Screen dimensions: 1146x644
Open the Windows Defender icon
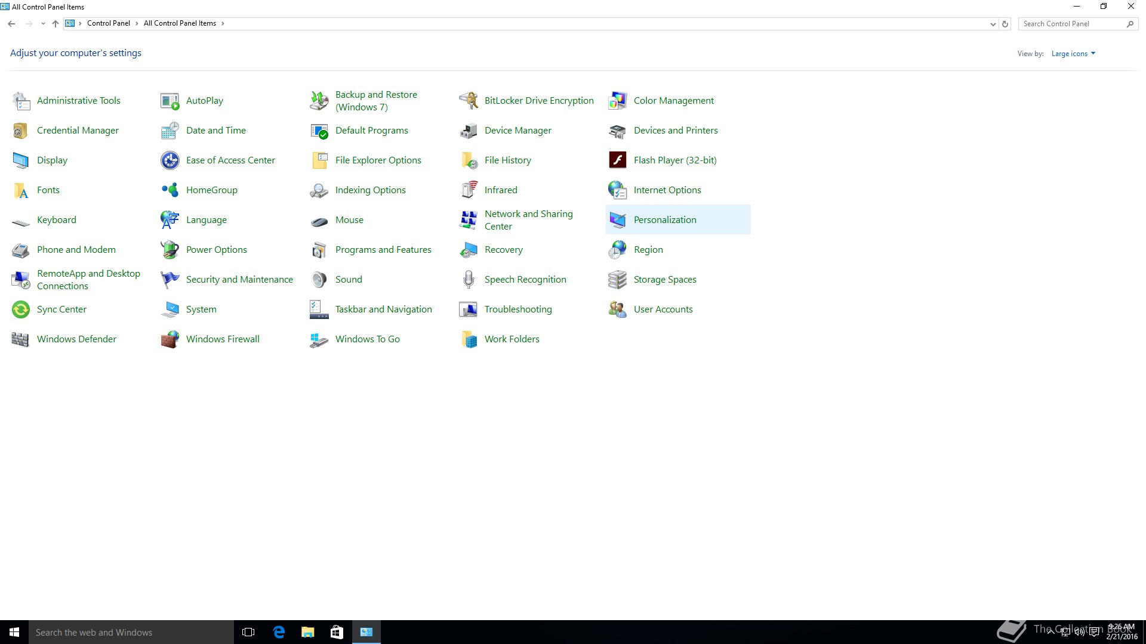[x=21, y=339]
